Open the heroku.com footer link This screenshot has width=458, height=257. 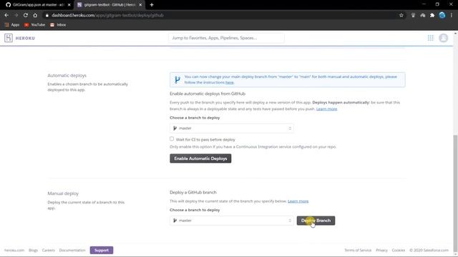tap(14, 251)
